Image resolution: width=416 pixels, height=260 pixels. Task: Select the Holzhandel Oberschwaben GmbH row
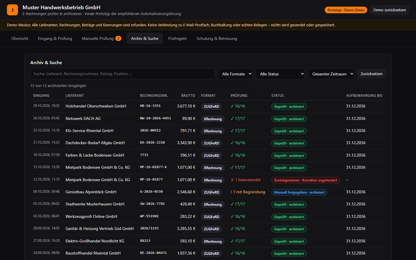[208, 106]
